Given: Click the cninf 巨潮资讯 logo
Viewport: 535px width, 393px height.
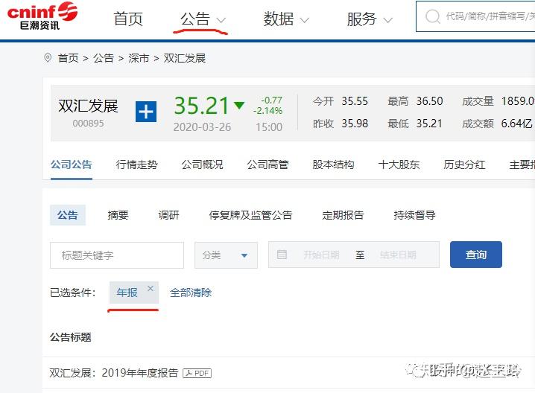Looking at the screenshot, I should click(42, 16).
